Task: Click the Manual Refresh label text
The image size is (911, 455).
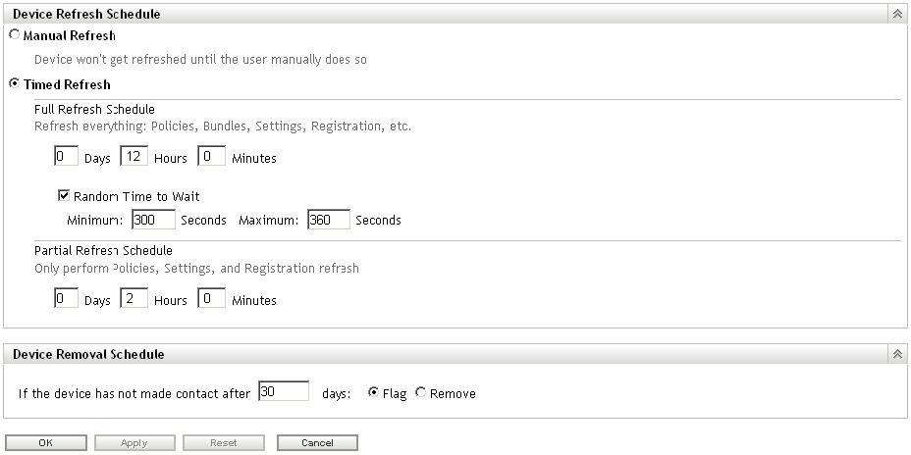Action: (x=69, y=36)
